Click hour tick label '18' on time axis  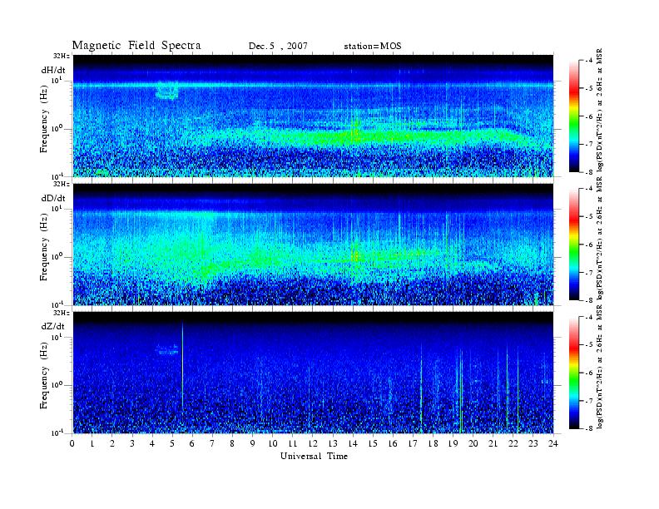[433, 443]
